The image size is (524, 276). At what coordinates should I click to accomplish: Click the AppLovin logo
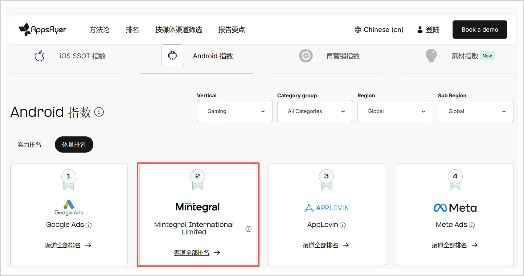coord(326,208)
